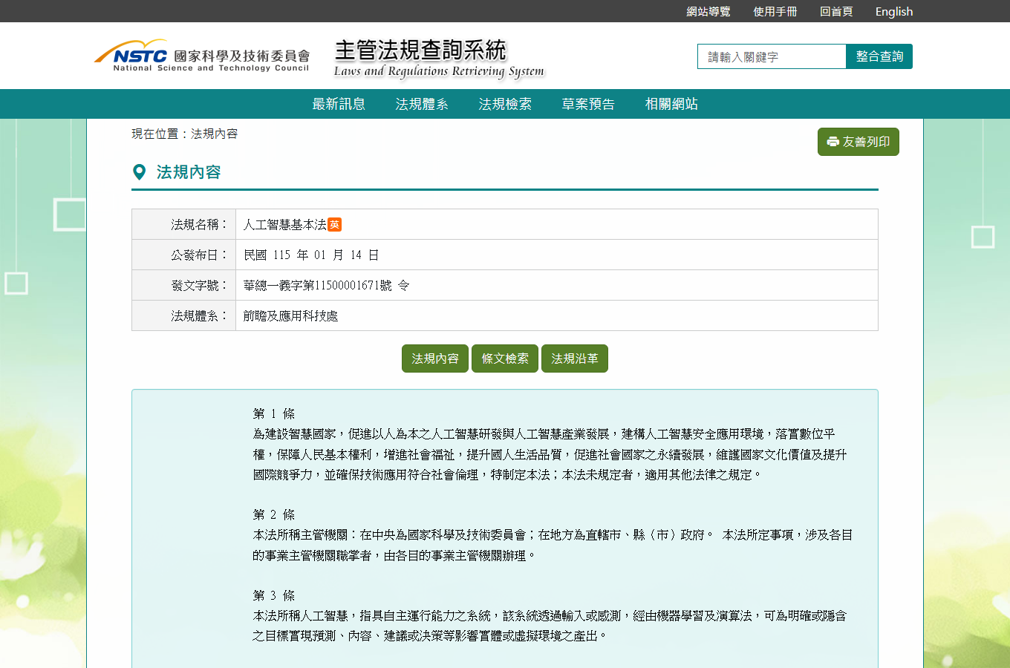Click the date 民國 115 年 01 月 14 日
The width and height of the screenshot is (1010, 668).
tap(311, 255)
